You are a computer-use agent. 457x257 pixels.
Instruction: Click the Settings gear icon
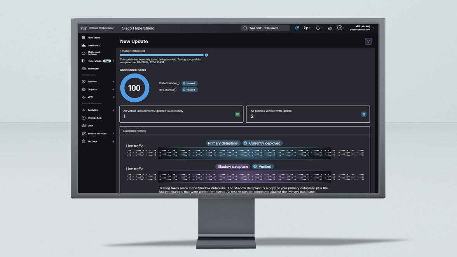tap(84, 141)
